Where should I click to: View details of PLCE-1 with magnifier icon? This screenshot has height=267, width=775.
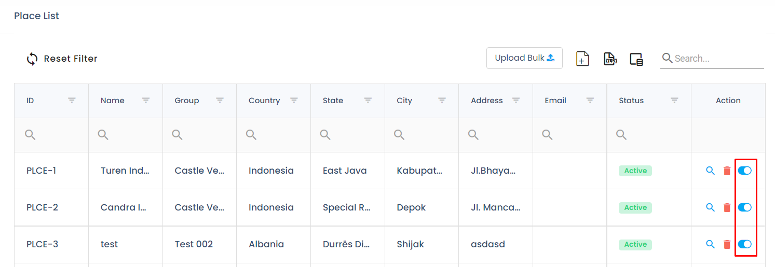coord(710,171)
